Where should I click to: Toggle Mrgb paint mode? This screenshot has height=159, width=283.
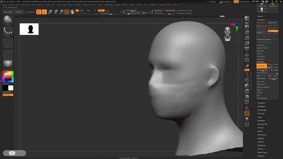(x=81, y=11)
